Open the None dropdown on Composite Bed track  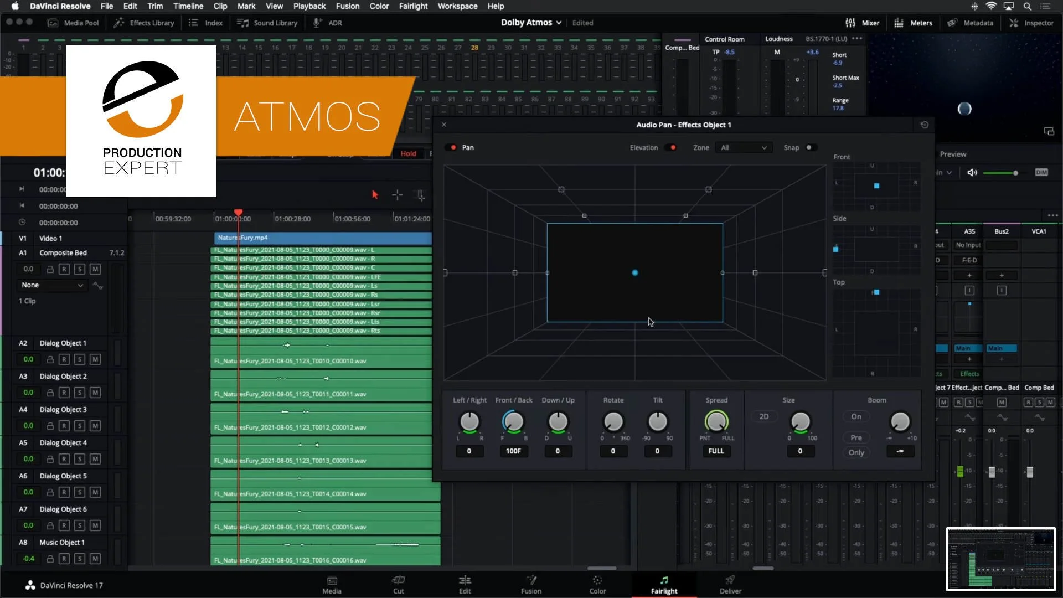(51, 285)
